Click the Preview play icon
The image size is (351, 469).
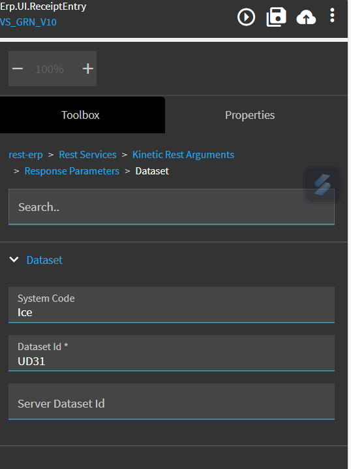(246, 17)
